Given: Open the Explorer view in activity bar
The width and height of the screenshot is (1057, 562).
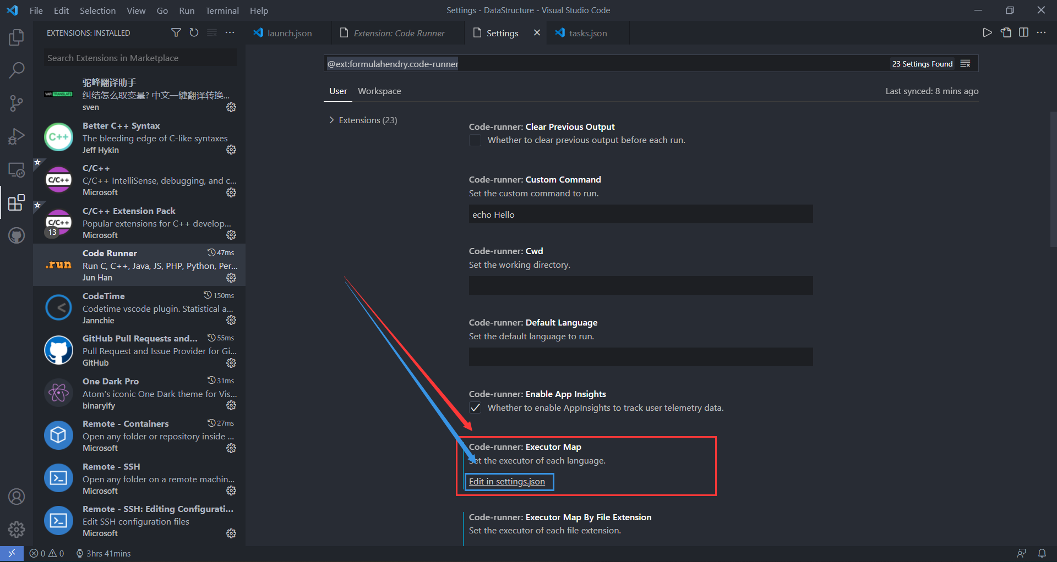Looking at the screenshot, I should coord(17,38).
